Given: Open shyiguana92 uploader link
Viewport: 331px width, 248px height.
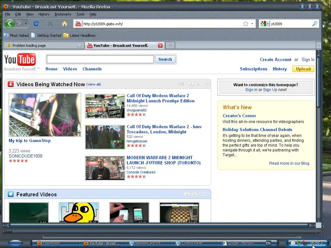Looking at the screenshot, I should [136, 110].
